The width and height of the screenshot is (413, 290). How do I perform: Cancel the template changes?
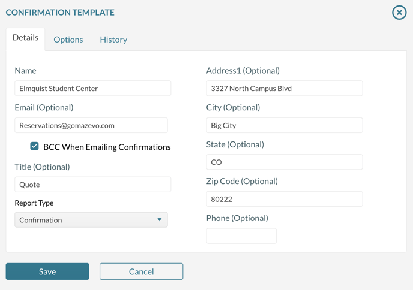[141, 271]
